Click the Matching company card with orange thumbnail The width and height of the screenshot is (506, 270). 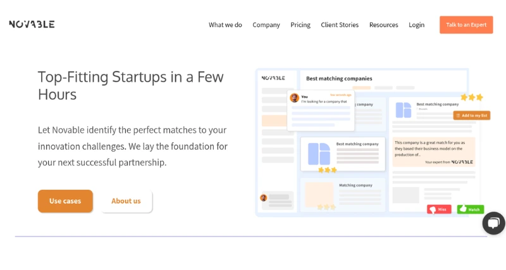(x=343, y=195)
